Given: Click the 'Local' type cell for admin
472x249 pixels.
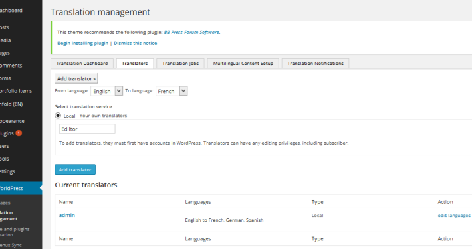Looking at the screenshot, I should pos(317,216).
